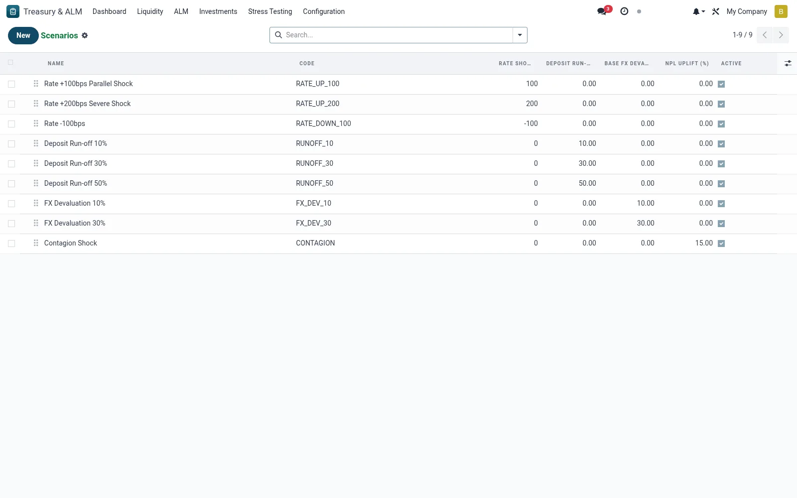Open the activities clock icon

click(624, 11)
